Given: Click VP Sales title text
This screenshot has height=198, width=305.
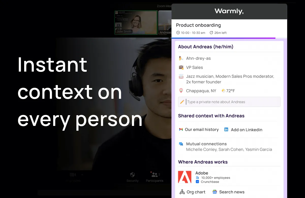Looking at the screenshot, I should (x=194, y=68).
